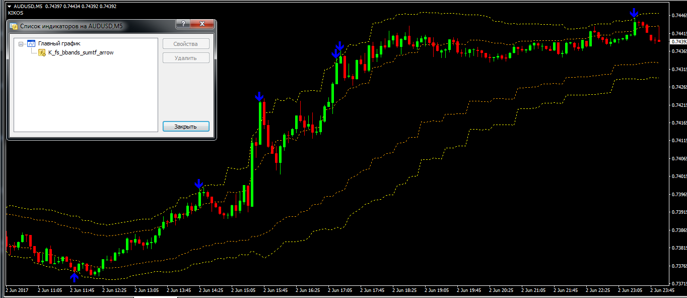Click the higher blue arrow near 17:05
687x298 pixels.
coord(340,46)
